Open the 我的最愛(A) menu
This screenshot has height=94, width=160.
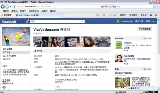point(34,11)
